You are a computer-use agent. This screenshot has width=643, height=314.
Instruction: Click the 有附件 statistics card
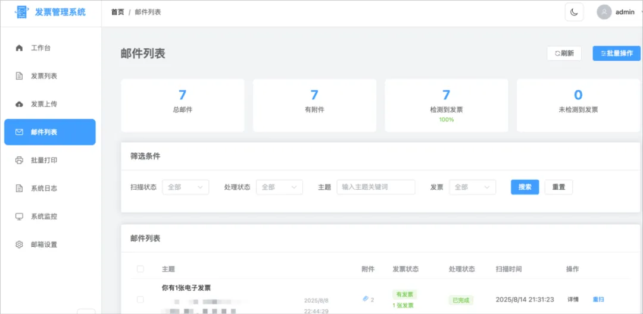pos(314,106)
